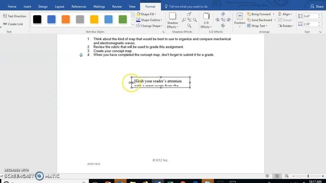Open the Change Shape dropdown
This screenshot has width=326, height=183.
tap(149, 26)
